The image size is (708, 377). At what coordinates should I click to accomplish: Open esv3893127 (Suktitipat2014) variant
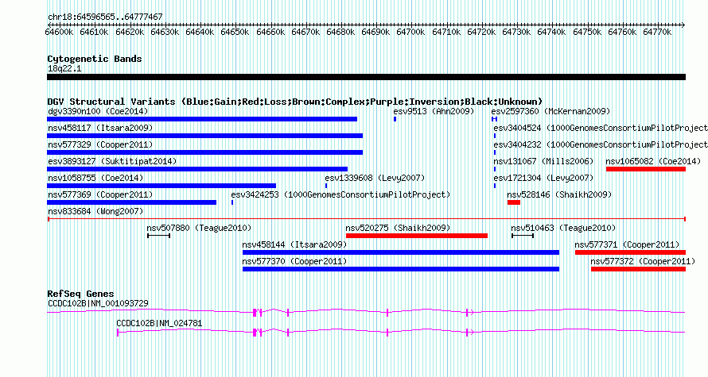112,161
